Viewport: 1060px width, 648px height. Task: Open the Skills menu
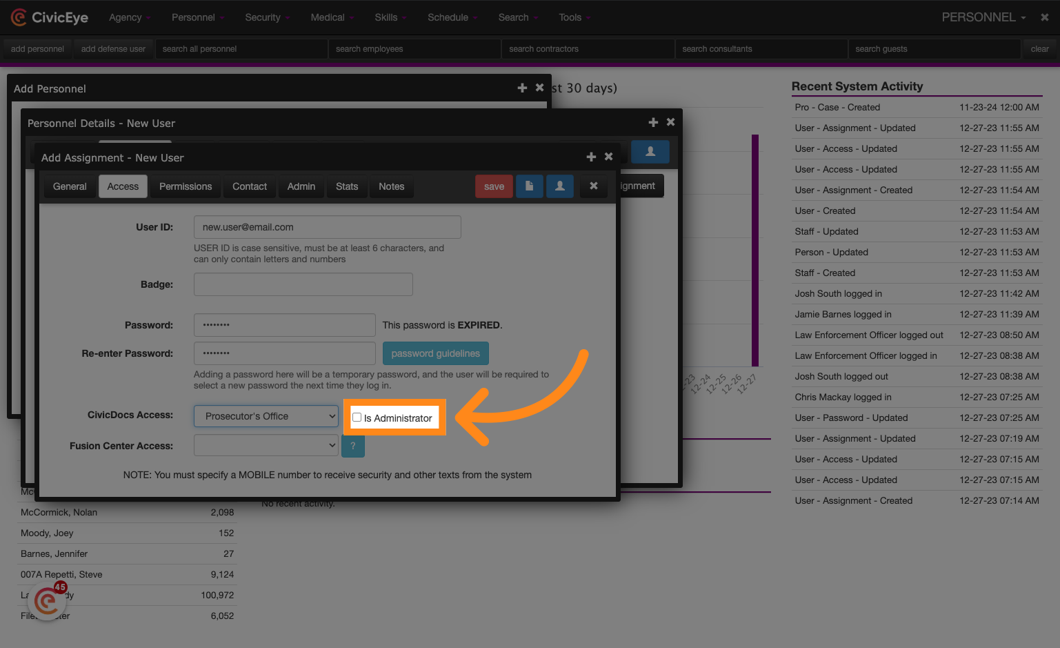390,17
